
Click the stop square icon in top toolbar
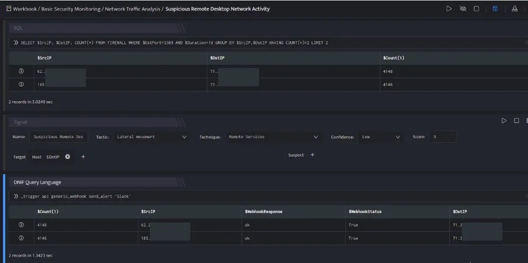click(476, 9)
